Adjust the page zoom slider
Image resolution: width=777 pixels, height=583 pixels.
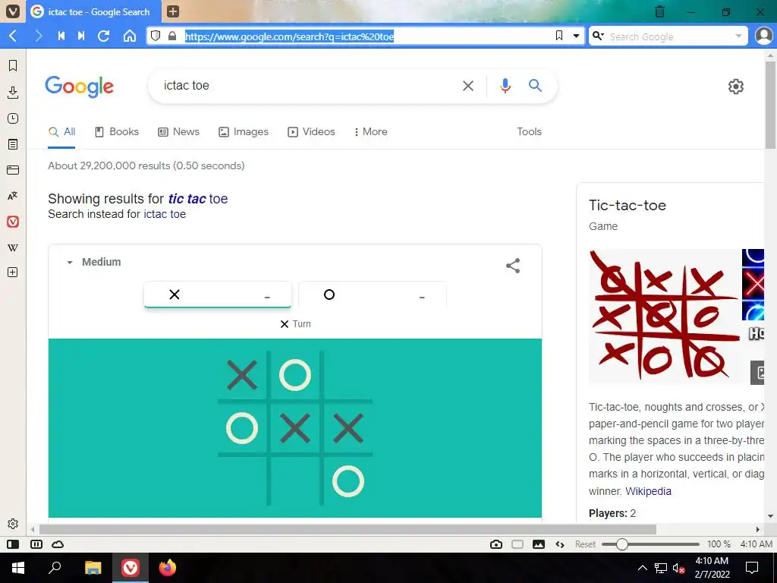[x=650, y=544]
